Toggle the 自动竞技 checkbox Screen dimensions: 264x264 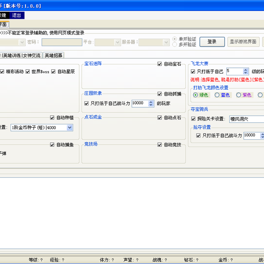tap(159, 145)
